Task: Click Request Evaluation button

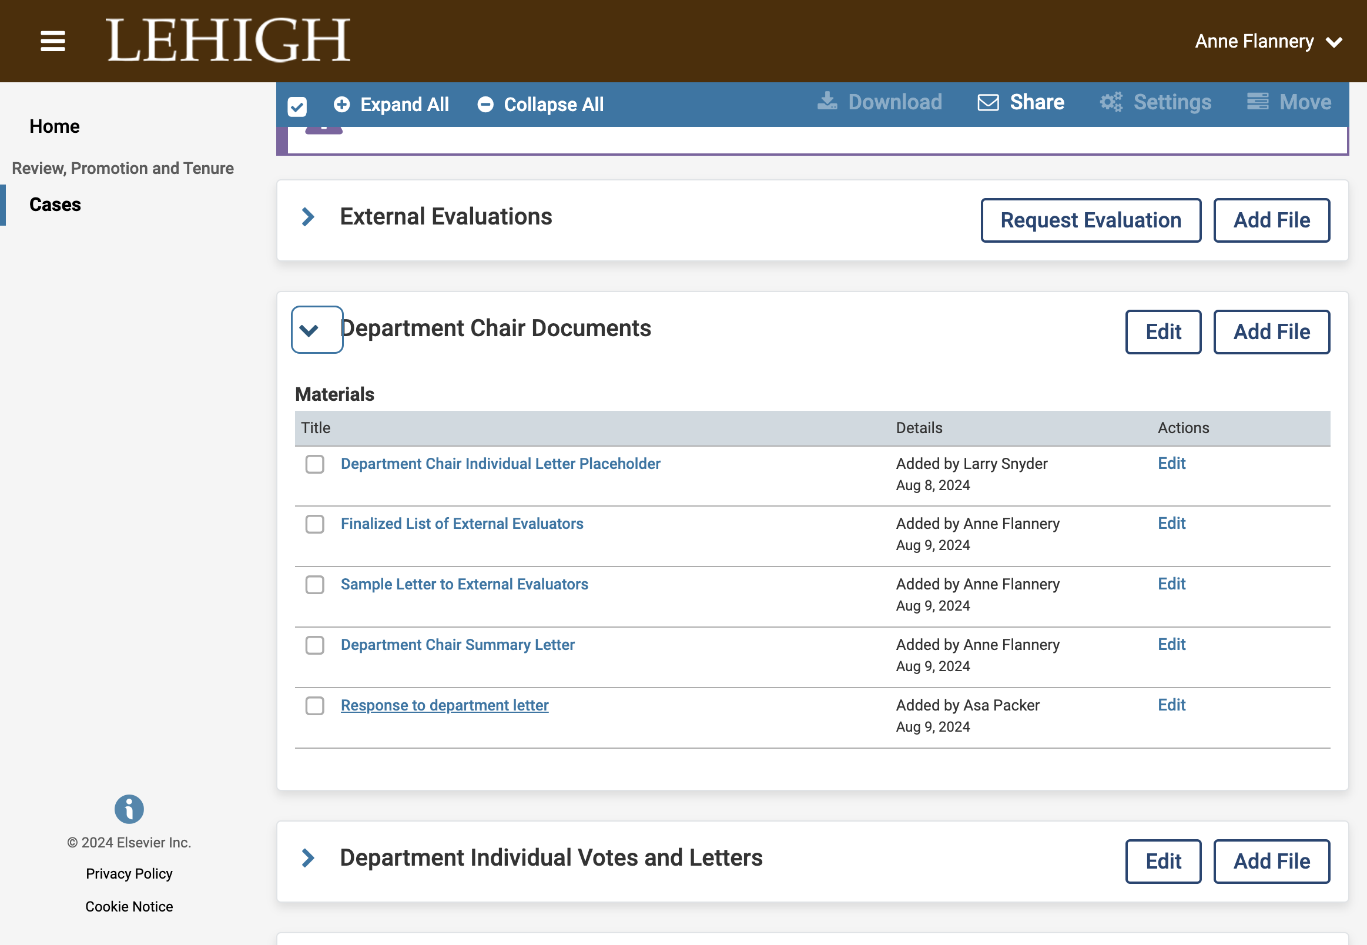Action: (1091, 220)
